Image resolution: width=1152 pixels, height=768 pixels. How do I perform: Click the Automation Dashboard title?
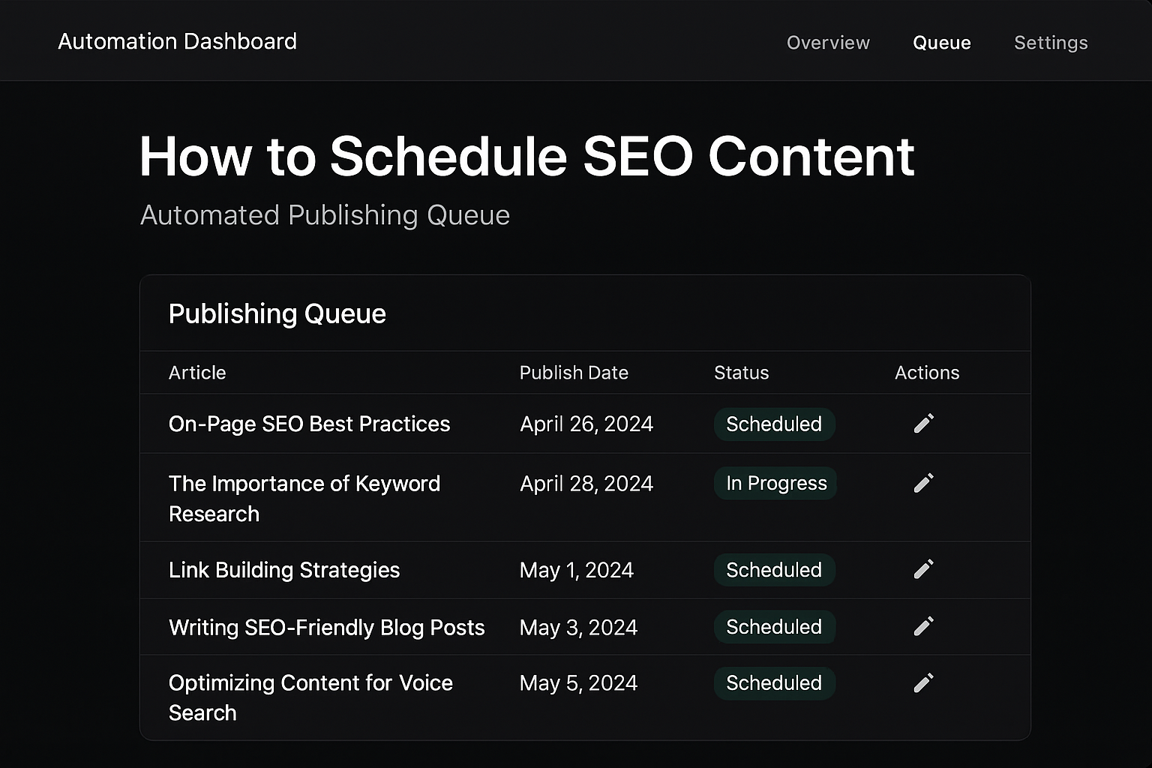[x=177, y=41]
